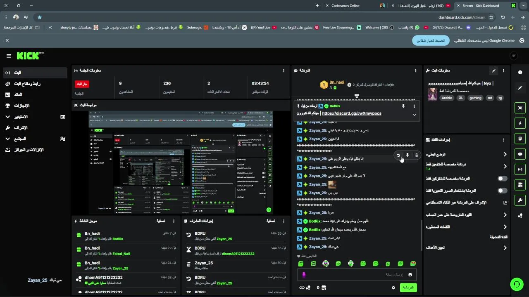
Task: Toggle emotes-only chat switch
Action: point(502,191)
